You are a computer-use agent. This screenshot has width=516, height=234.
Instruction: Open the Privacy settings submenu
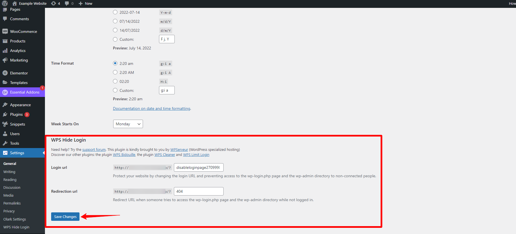point(9,211)
